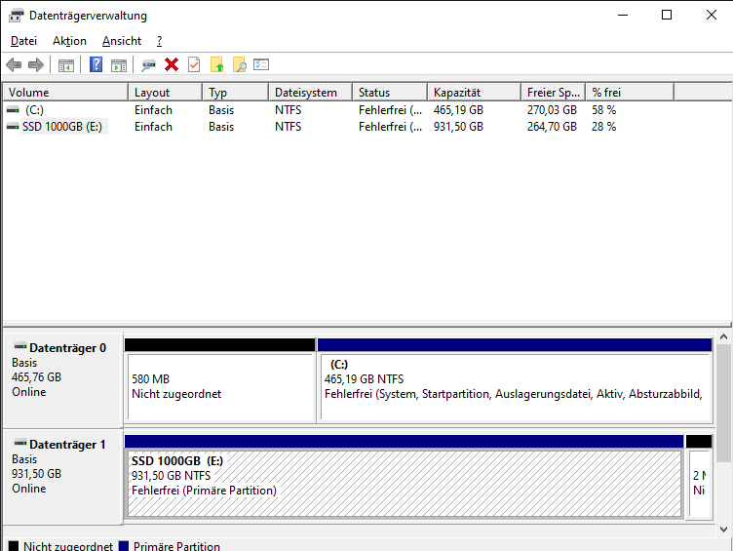Select the (C:) 465,19 GB NTFS partition block
733x551 pixels.
[515, 380]
